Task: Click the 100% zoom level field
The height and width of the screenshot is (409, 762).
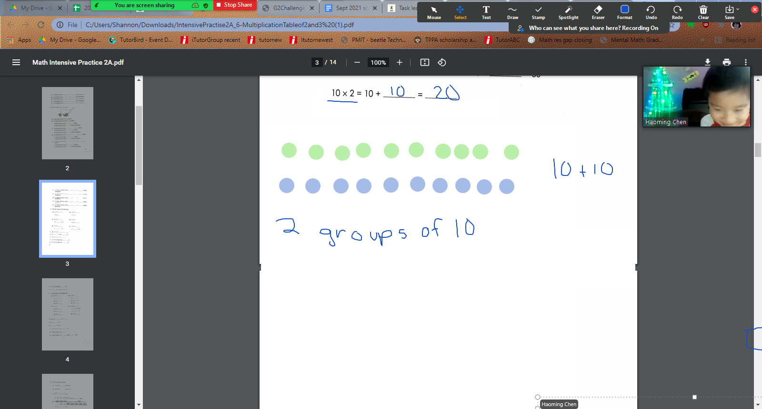Action: coord(378,62)
